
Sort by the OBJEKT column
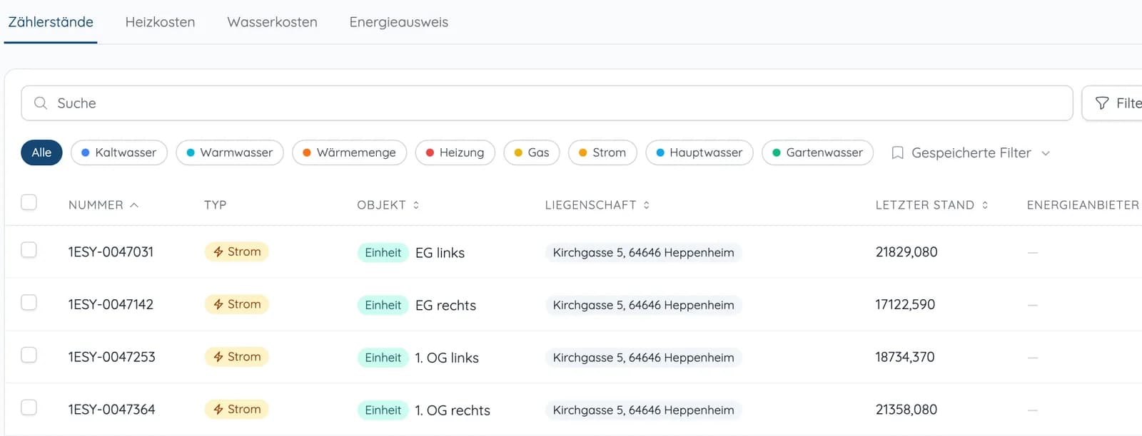pos(388,205)
